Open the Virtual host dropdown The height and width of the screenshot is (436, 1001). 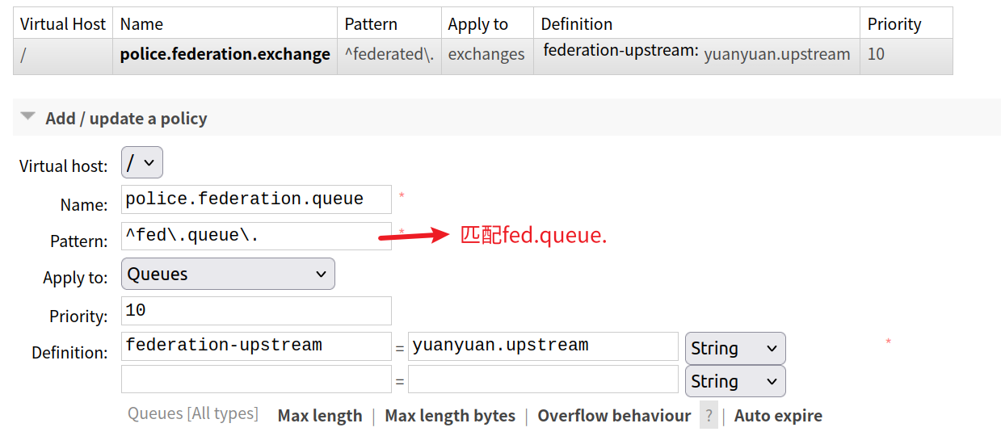(x=142, y=162)
